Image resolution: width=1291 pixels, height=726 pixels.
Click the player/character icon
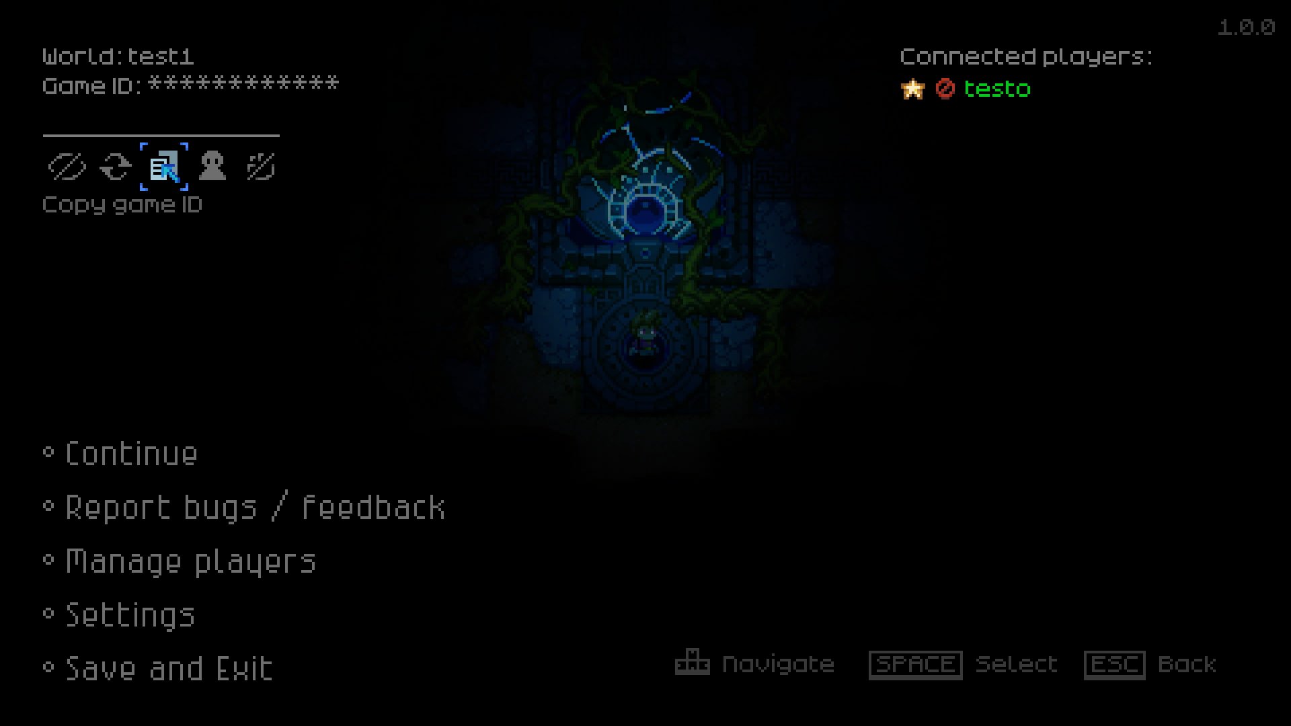tap(212, 166)
